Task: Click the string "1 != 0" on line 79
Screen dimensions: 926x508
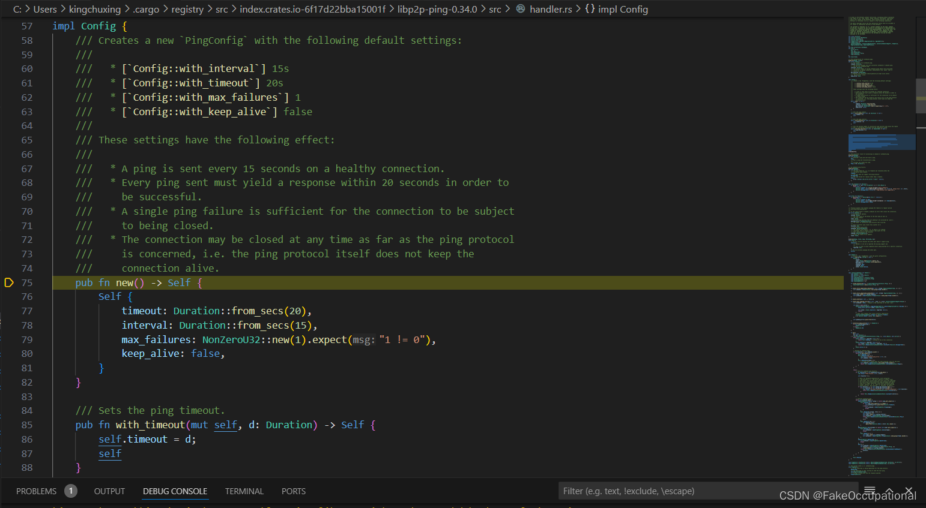Action: (402, 339)
